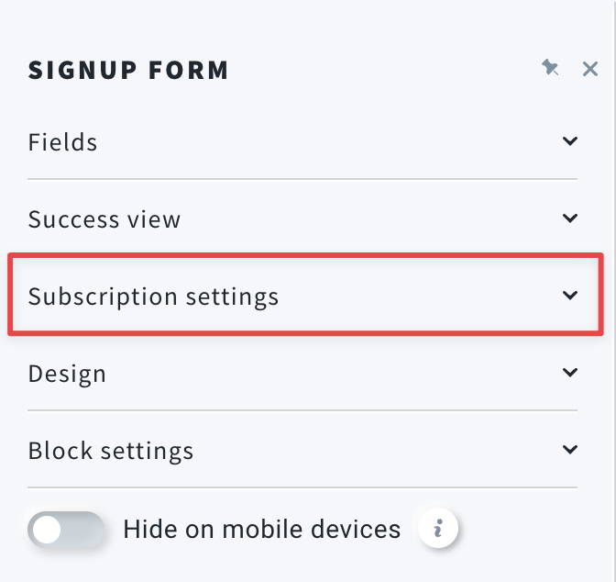The width and height of the screenshot is (616, 582).
Task: Expand the Success view section
Action: 302,218
